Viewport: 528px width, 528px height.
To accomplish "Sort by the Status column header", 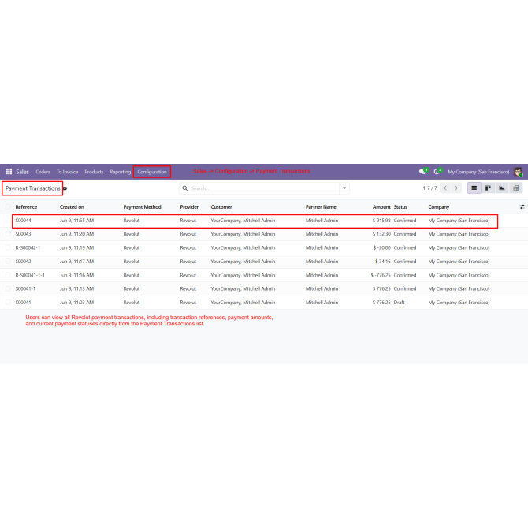I will tap(400, 206).
